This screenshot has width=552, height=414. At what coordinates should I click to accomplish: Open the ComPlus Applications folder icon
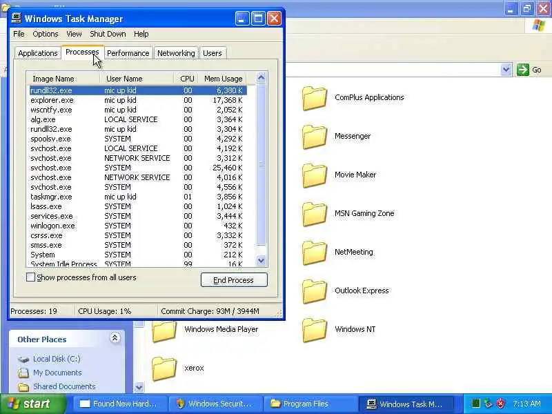pyautogui.click(x=315, y=98)
